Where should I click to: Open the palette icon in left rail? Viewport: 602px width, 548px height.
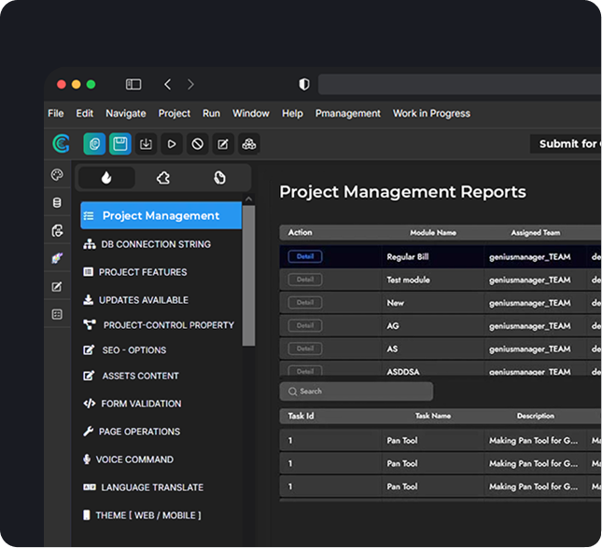click(x=57, y=175)
